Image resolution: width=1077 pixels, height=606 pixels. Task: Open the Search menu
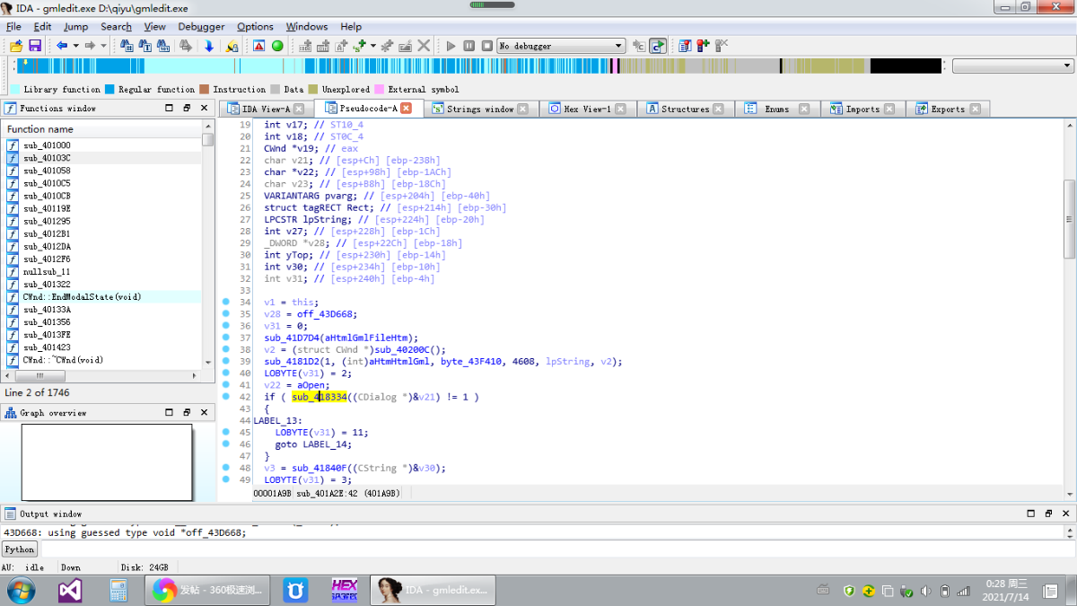point(116,27)
